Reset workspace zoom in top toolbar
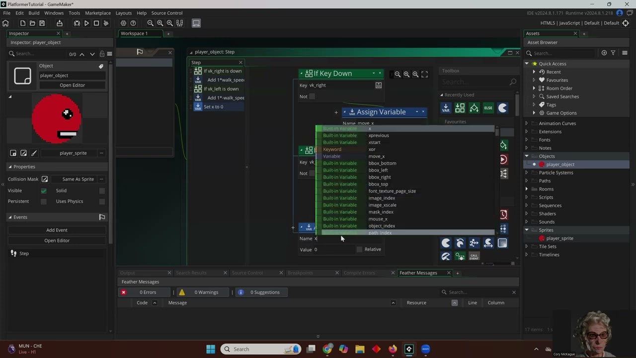This screenshot has height=358, width=636. [x=160, y=23]
